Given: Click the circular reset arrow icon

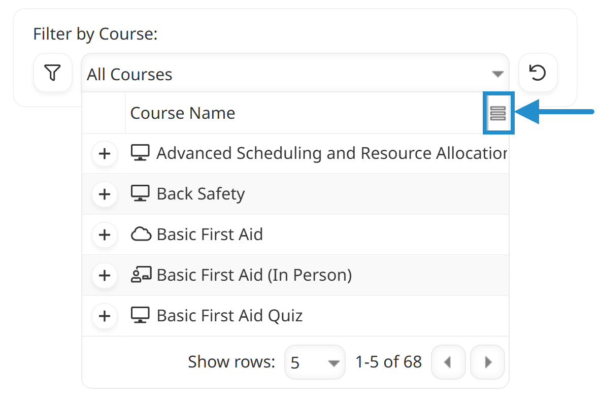Looking at the screenshot, I should 538,73.
